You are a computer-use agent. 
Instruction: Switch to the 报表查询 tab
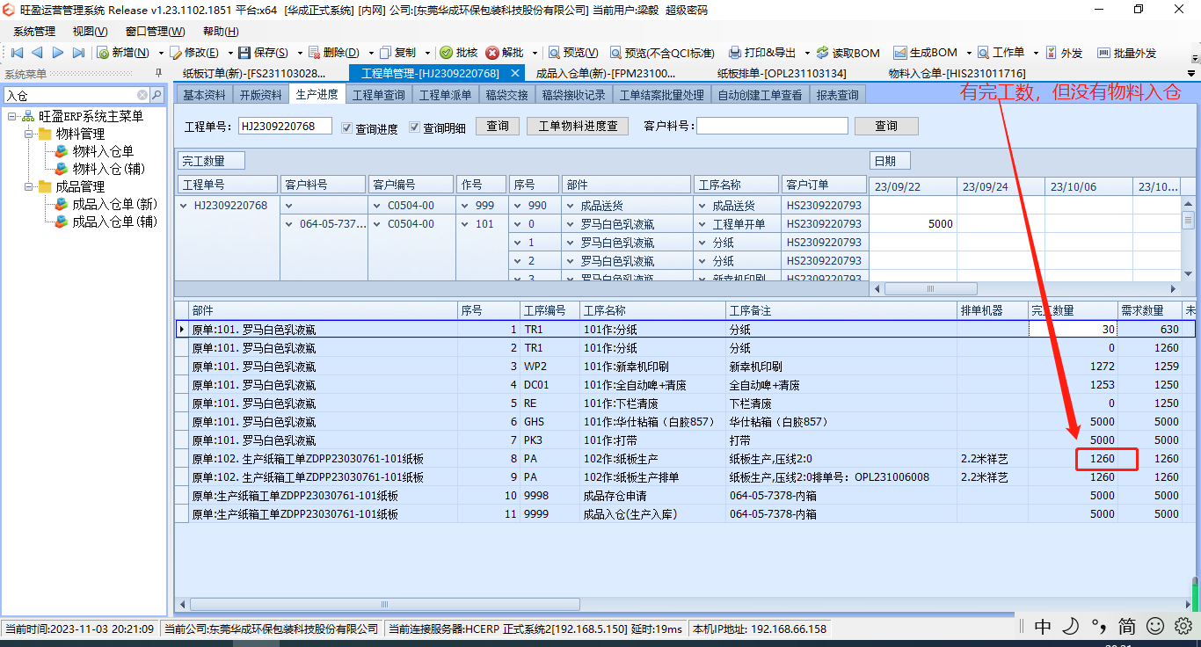(838, 95)
